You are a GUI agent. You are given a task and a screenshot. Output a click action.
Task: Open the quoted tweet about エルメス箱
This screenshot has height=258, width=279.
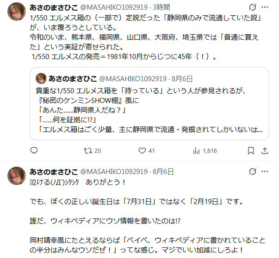(x=149, y=104)
